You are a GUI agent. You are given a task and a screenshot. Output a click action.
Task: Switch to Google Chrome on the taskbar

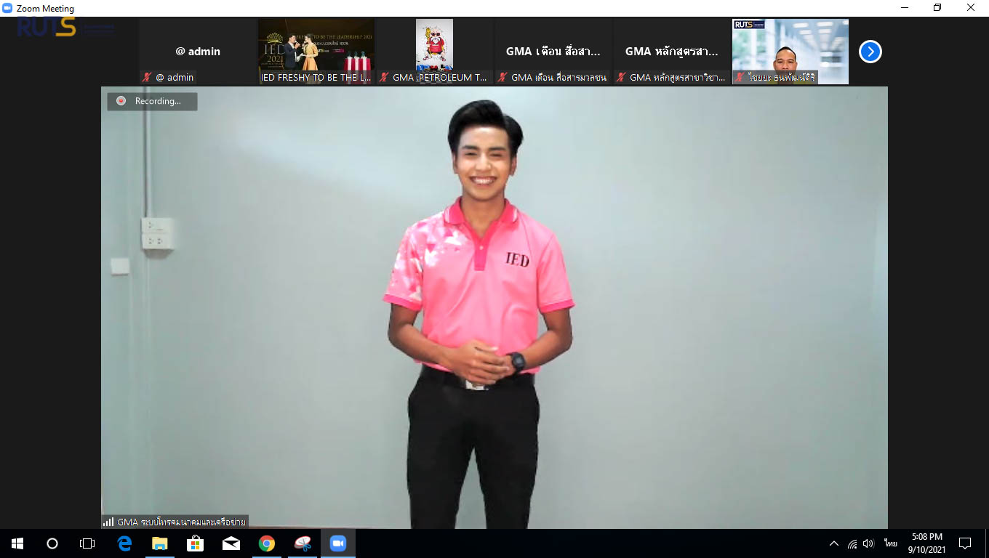click(267, 543)
